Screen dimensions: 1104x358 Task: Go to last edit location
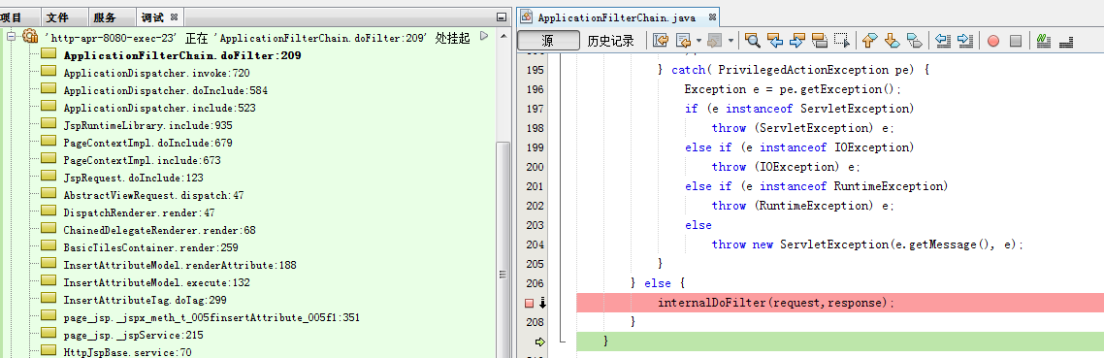click(660, 40)
